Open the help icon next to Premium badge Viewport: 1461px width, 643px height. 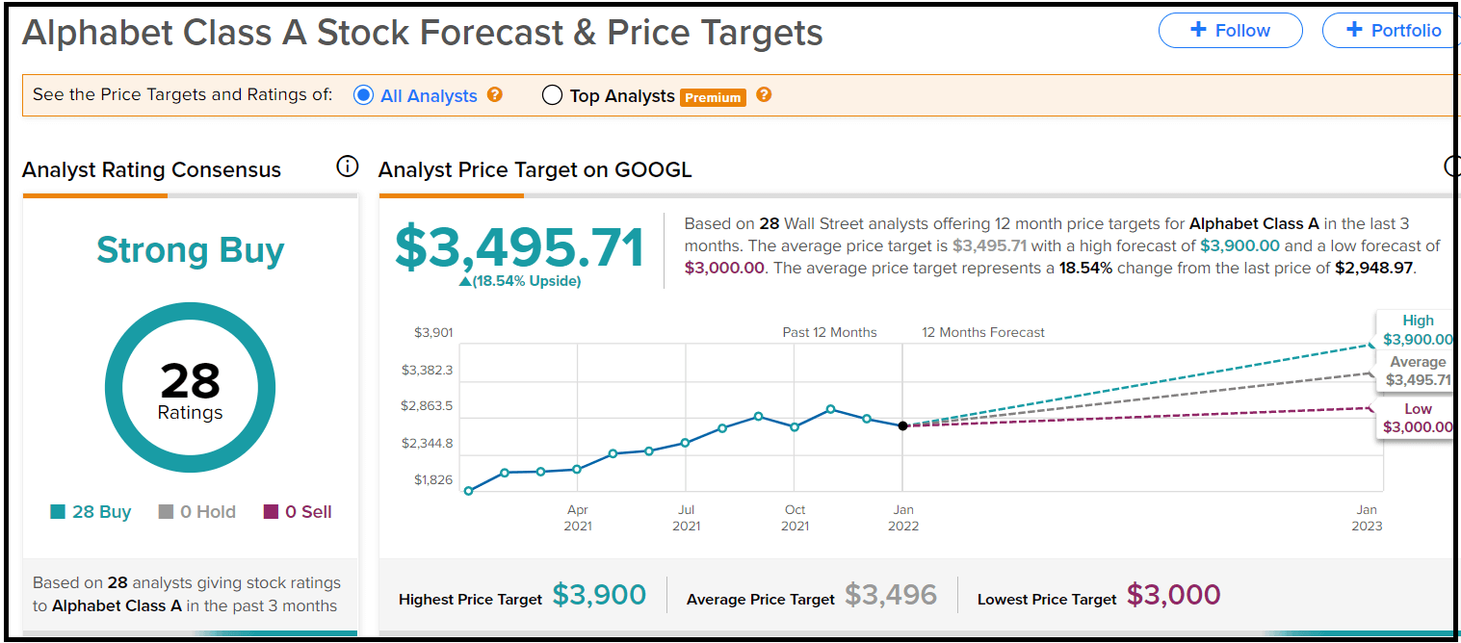pyautogui.click(x=764, y=94)
